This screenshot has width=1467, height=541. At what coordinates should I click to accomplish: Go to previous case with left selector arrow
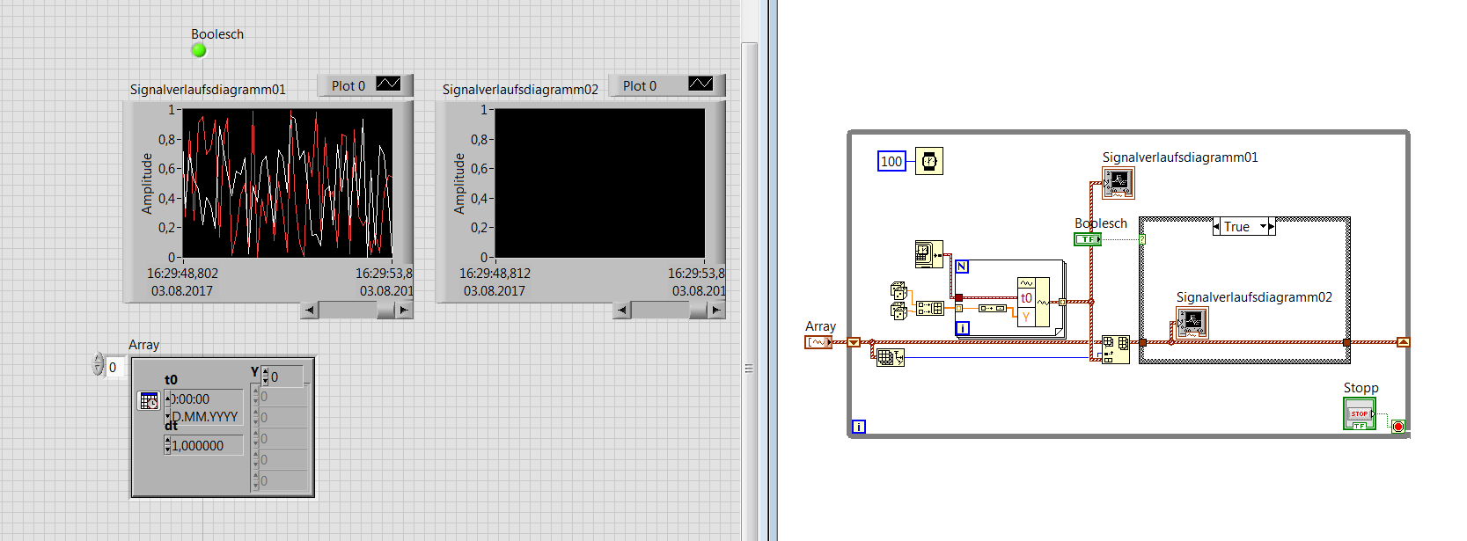click(1216, 226)
